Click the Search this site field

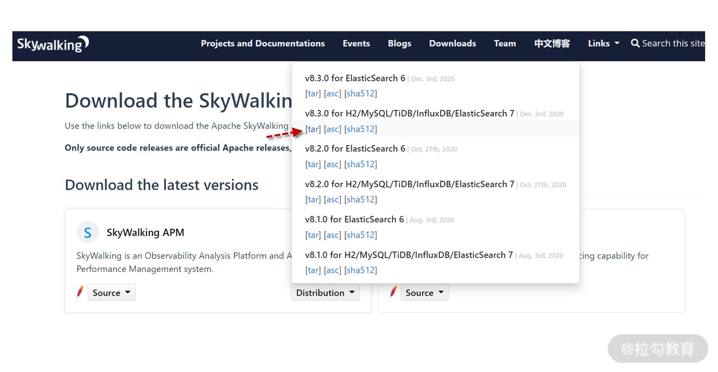[x=673, y=43]
